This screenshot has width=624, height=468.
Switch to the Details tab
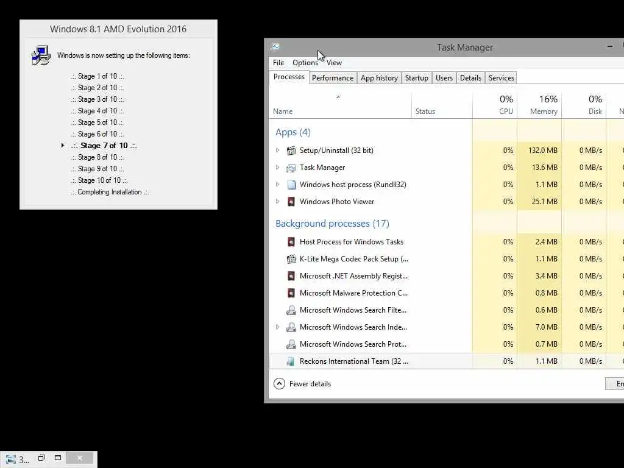471,78
